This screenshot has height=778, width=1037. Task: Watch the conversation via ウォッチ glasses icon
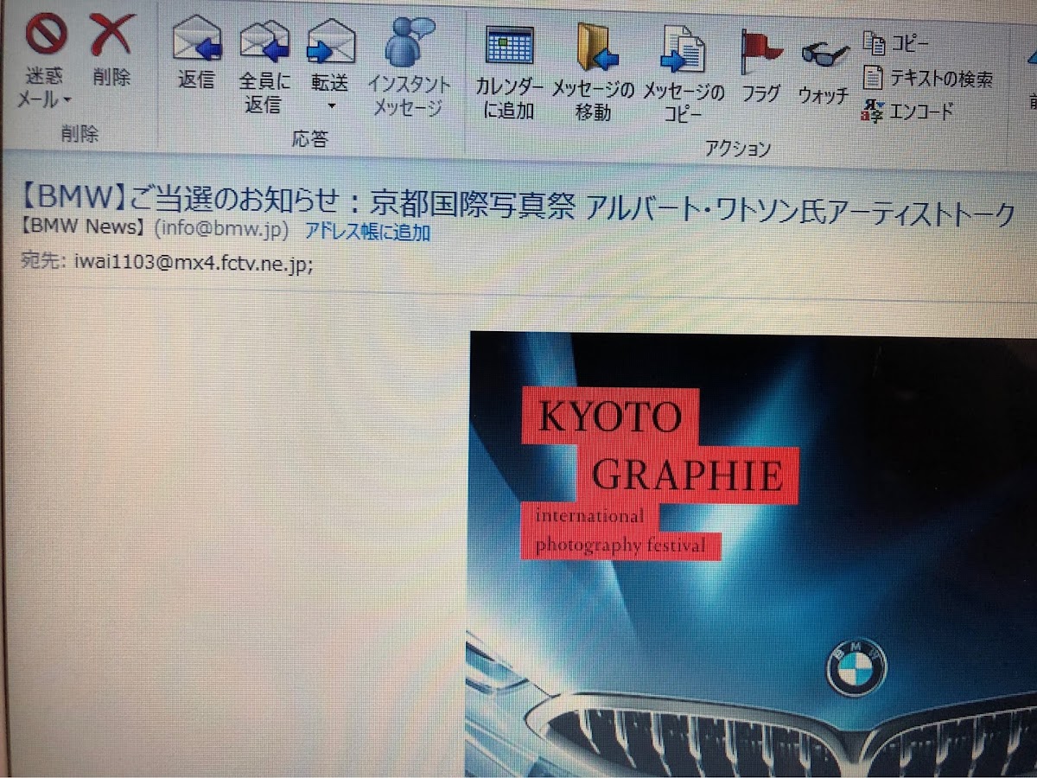click(824, 55)
